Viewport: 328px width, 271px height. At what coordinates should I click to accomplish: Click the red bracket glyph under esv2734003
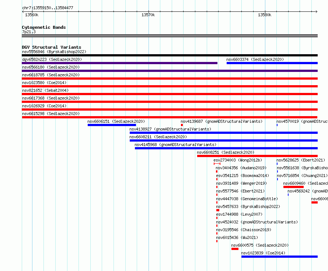click(217, 164)
